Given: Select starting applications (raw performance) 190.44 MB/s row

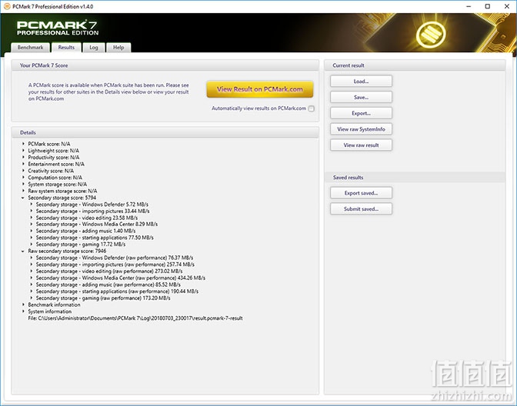Looking at the screenshot, I should [x=117, y=291].
